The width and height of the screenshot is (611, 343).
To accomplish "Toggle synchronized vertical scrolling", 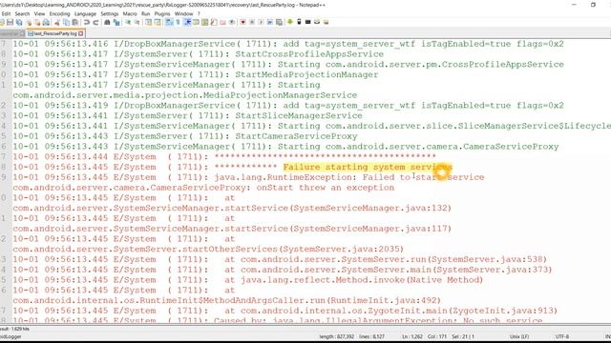I will tap(148, 22).
